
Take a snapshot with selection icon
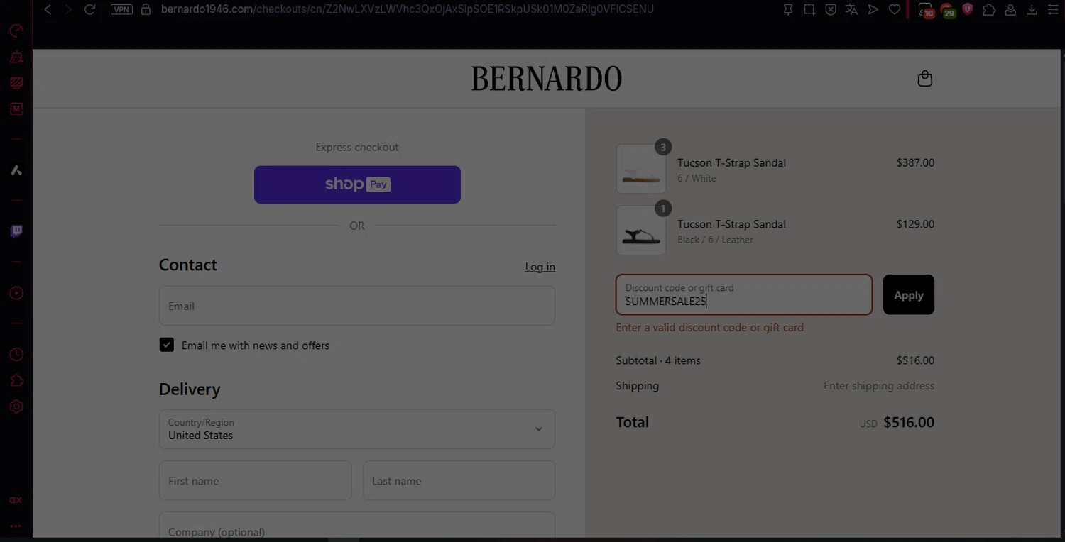point(809,9)
